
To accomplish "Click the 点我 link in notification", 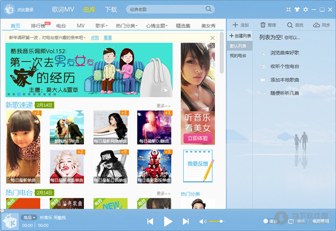I will (95, 38).
